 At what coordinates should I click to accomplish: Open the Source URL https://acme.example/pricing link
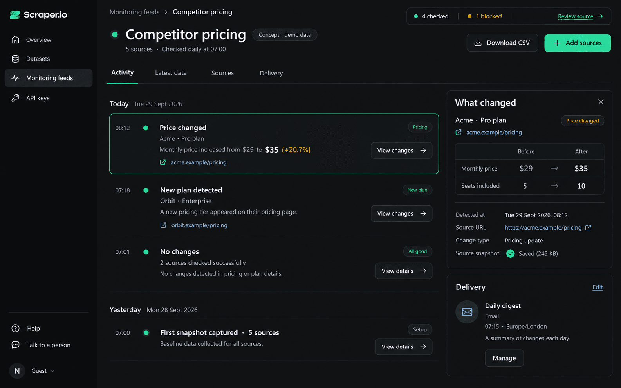pyautogui.click(x=543, y=228)
